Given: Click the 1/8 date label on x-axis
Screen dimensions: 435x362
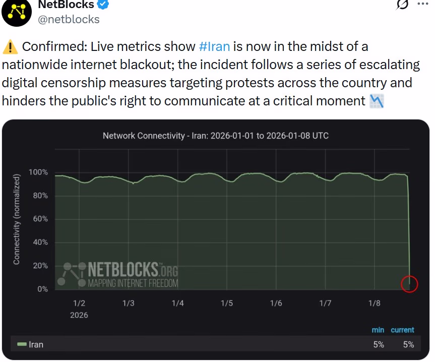Looking at the screenshot, I should [x=374, y=304].
